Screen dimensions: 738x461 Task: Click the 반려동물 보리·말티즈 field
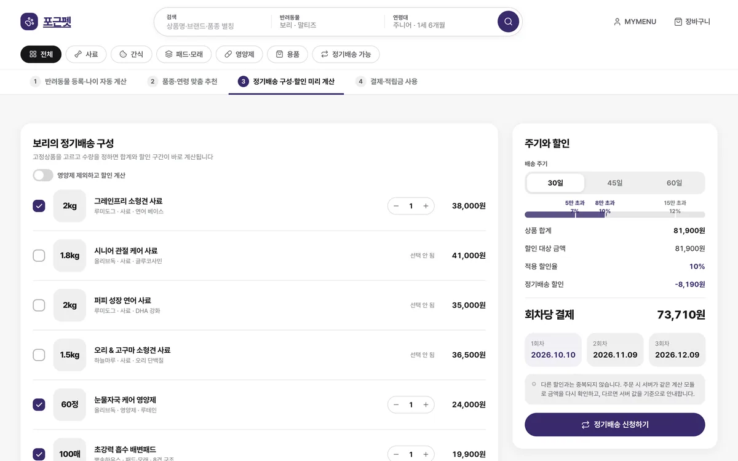pos(327,22)
